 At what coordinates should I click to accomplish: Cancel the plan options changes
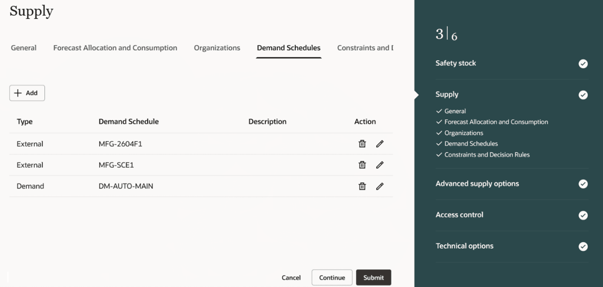coord(291,278)
